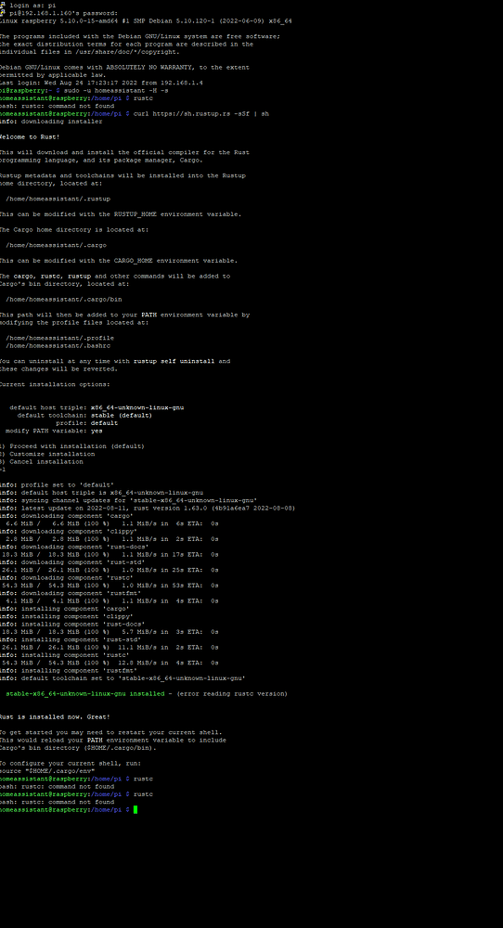Click the /home/homeassistant/.bashrc path
The image size is (503, 928).
click(x=58, y=345)
